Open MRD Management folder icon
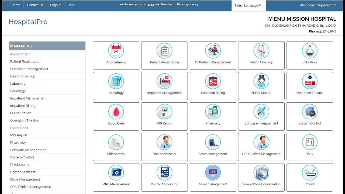Image resolution: width=345 pixels, height=194 pixels. 116,172
